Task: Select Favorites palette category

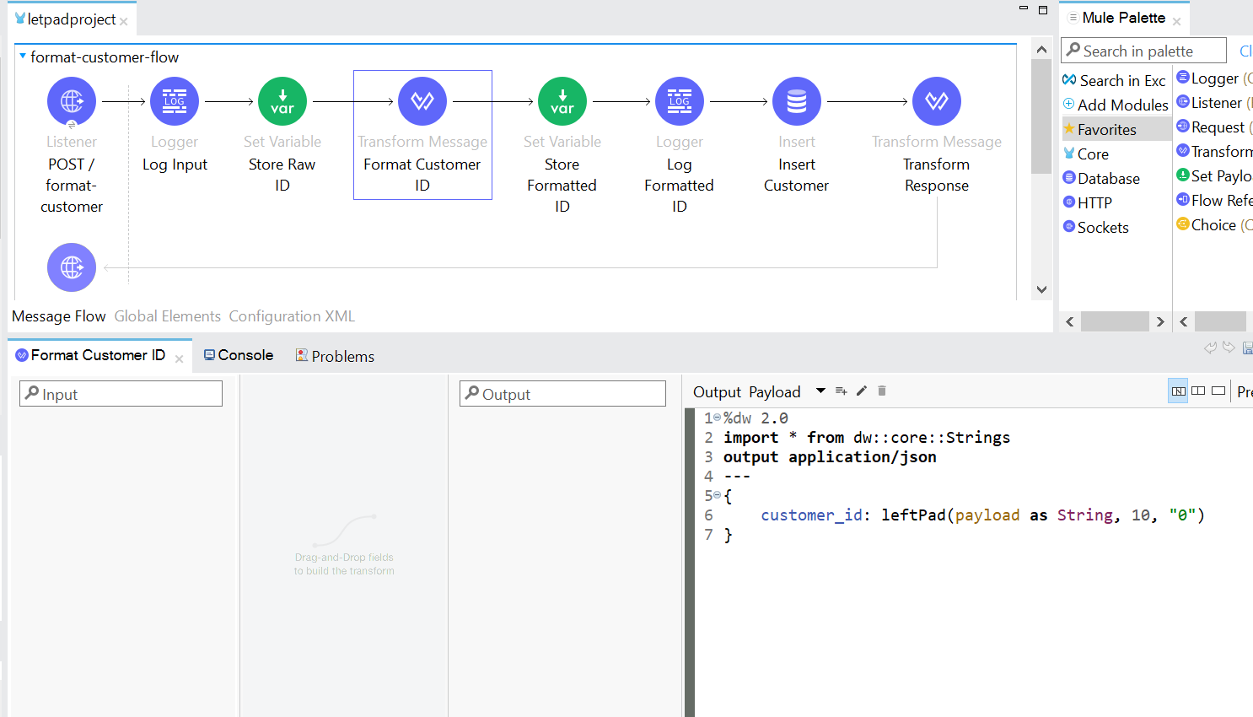Action: point(1116,129)
